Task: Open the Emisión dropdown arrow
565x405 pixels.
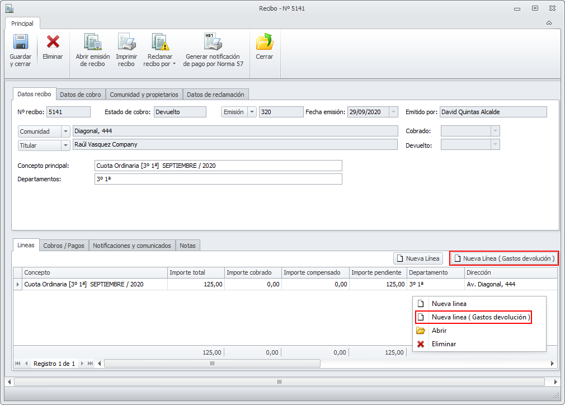Action: [x=252, y=112]
